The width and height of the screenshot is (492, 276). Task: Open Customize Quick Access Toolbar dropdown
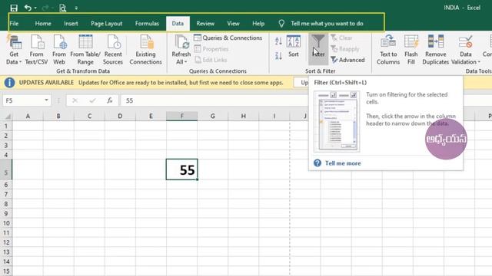[x=76, y=8]
